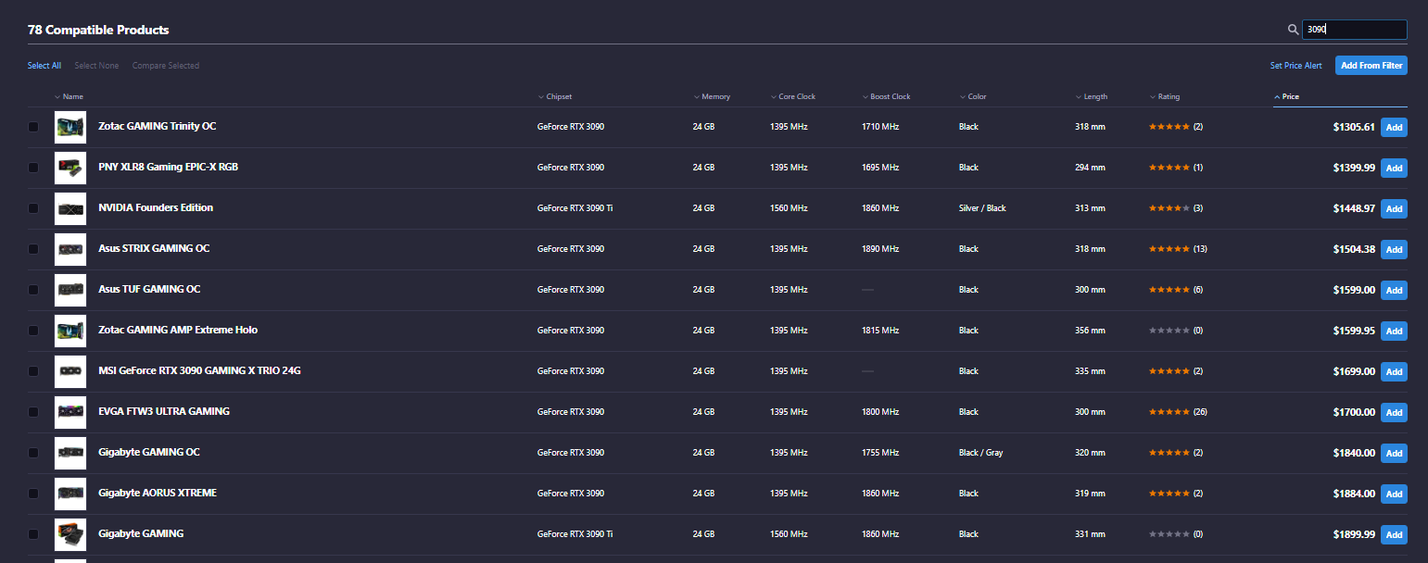Sort the list by Name column

tap(70, 97)
